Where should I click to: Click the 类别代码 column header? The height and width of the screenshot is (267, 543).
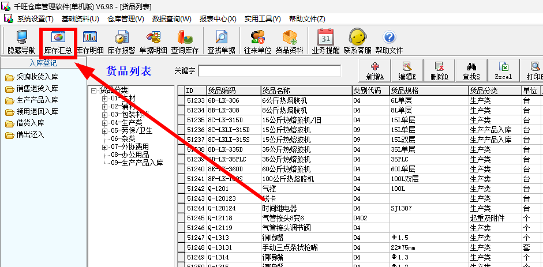point(371,91)
